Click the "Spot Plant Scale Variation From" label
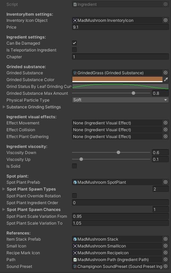The height and width of the screenshot is (273, 171). pos(37,216)
